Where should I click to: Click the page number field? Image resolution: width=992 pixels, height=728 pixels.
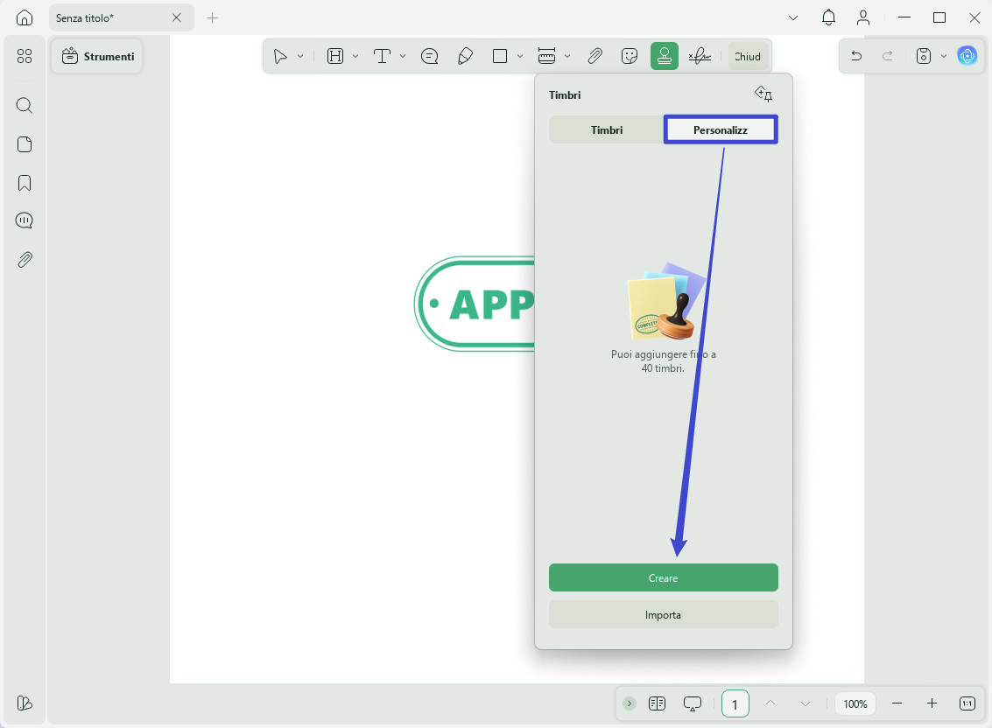[x=735, y=703]
